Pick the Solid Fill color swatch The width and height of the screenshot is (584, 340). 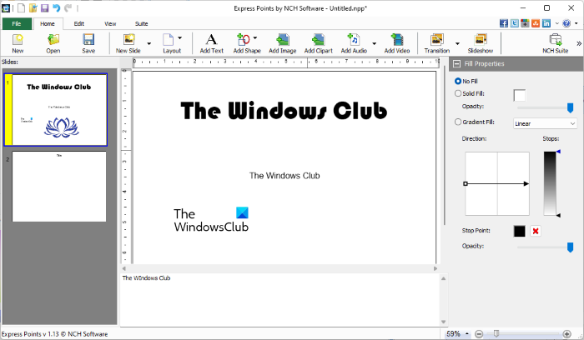tap(519, 95)
